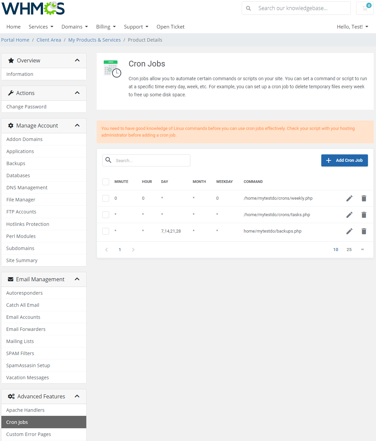Open the Hello, Test! account dropdown
This screenshot has height=441, width=376.
(352, 27)
